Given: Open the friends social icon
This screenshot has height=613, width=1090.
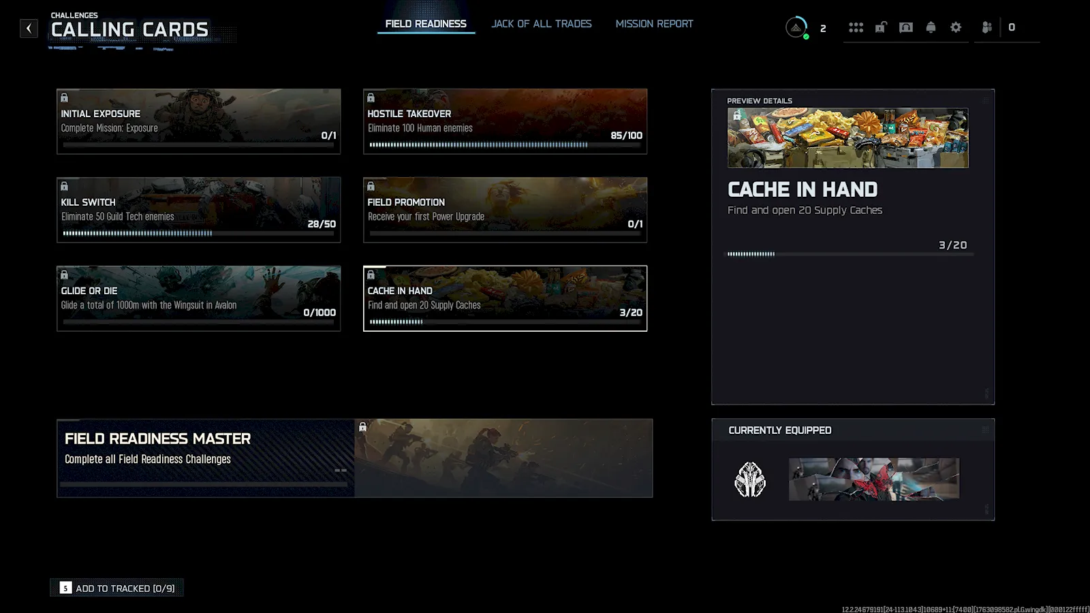Looking at the screenshot, I should coord(986,27).
